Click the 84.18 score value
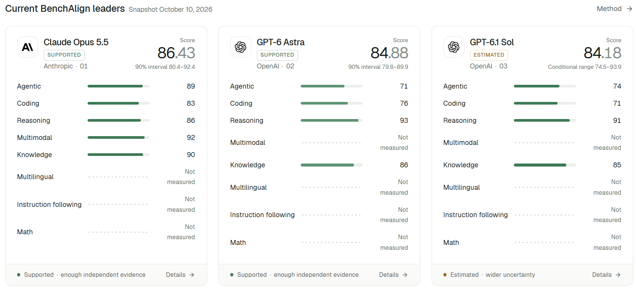This screenshot has width=636, height=289. click(x=603, y=53)
